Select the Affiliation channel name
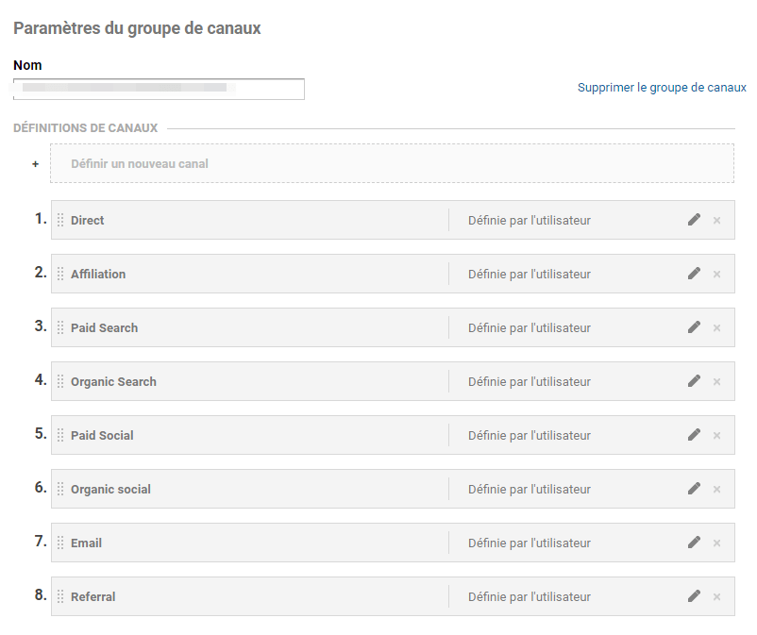The width and height of the screenshot is (757, 635). point(98,274)
